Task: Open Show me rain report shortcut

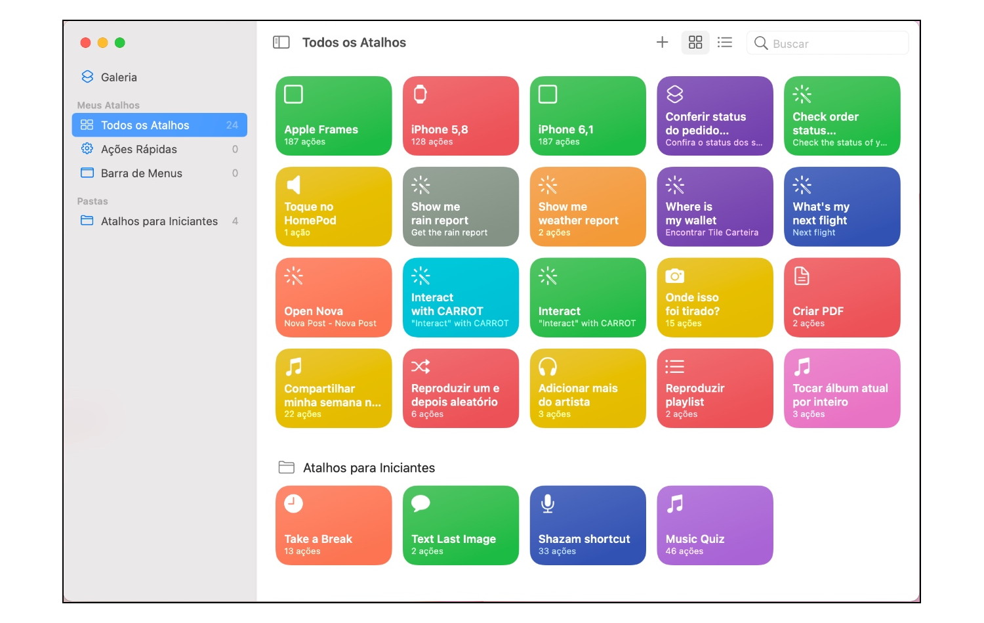Action: tap(461, 207)
